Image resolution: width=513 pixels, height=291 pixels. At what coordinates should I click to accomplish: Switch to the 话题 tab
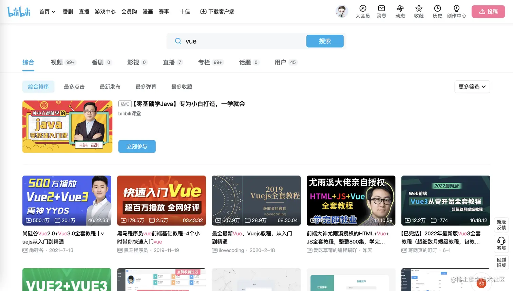click(x=249, y=62)
